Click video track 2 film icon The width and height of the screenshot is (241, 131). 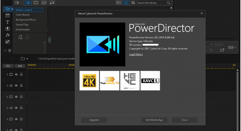pos(11,97)
